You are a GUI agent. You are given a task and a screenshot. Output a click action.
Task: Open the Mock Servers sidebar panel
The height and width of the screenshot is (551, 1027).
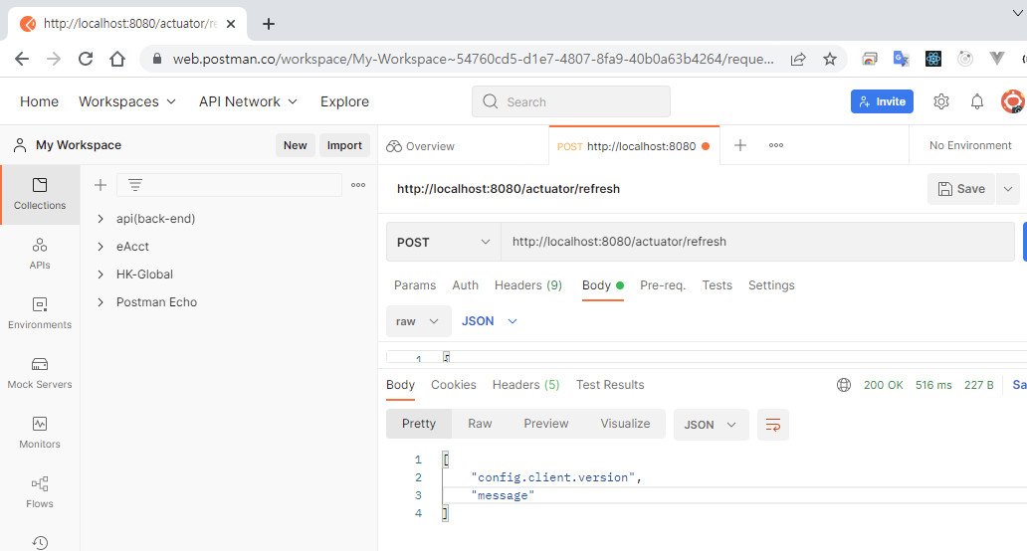40,373
